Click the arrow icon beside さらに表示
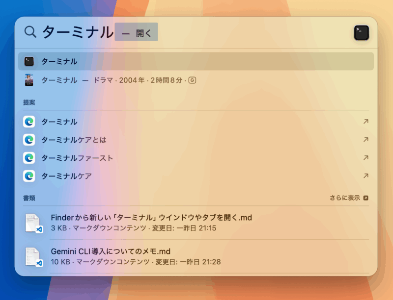 click(x=365, y=198)
